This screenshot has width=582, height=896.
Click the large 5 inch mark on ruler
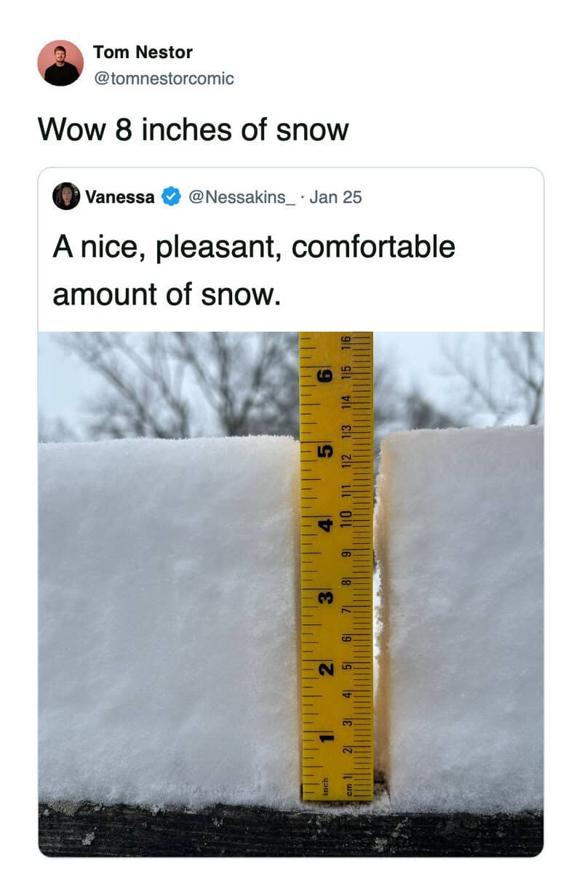pyautogui.click(x=326, y=451)
